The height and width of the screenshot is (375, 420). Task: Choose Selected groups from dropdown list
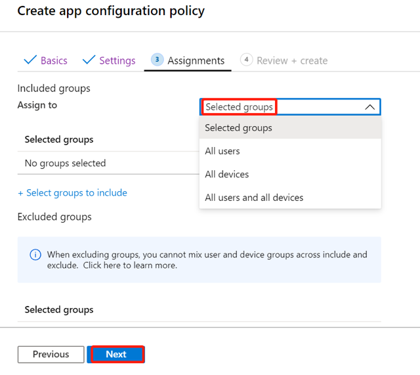290,128
